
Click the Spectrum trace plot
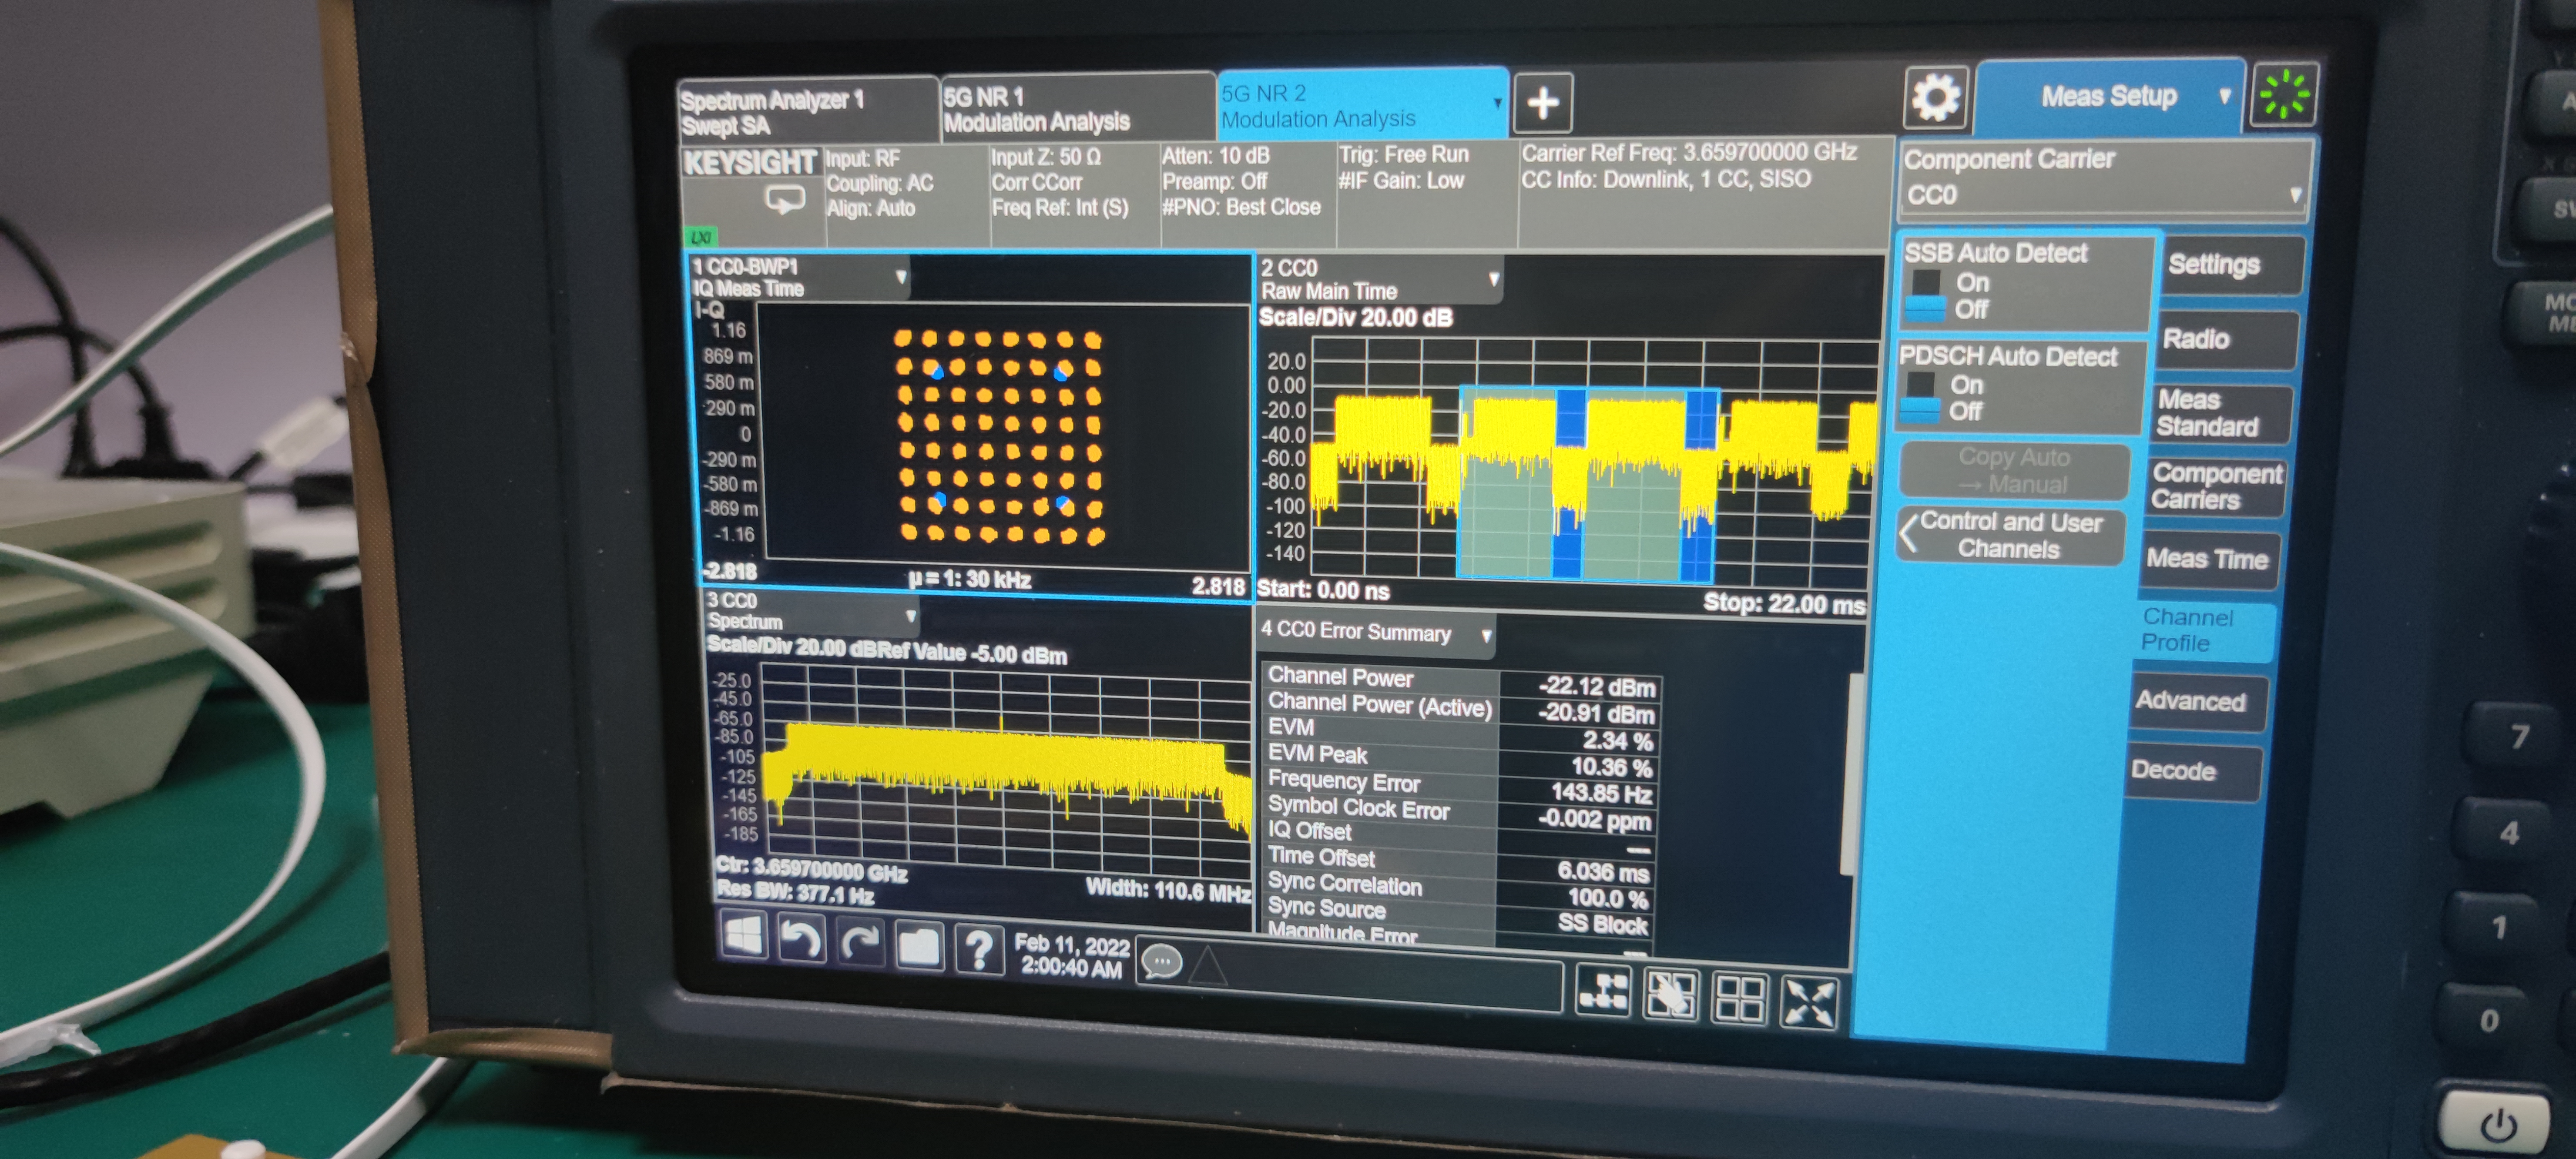pos(1005,763)
